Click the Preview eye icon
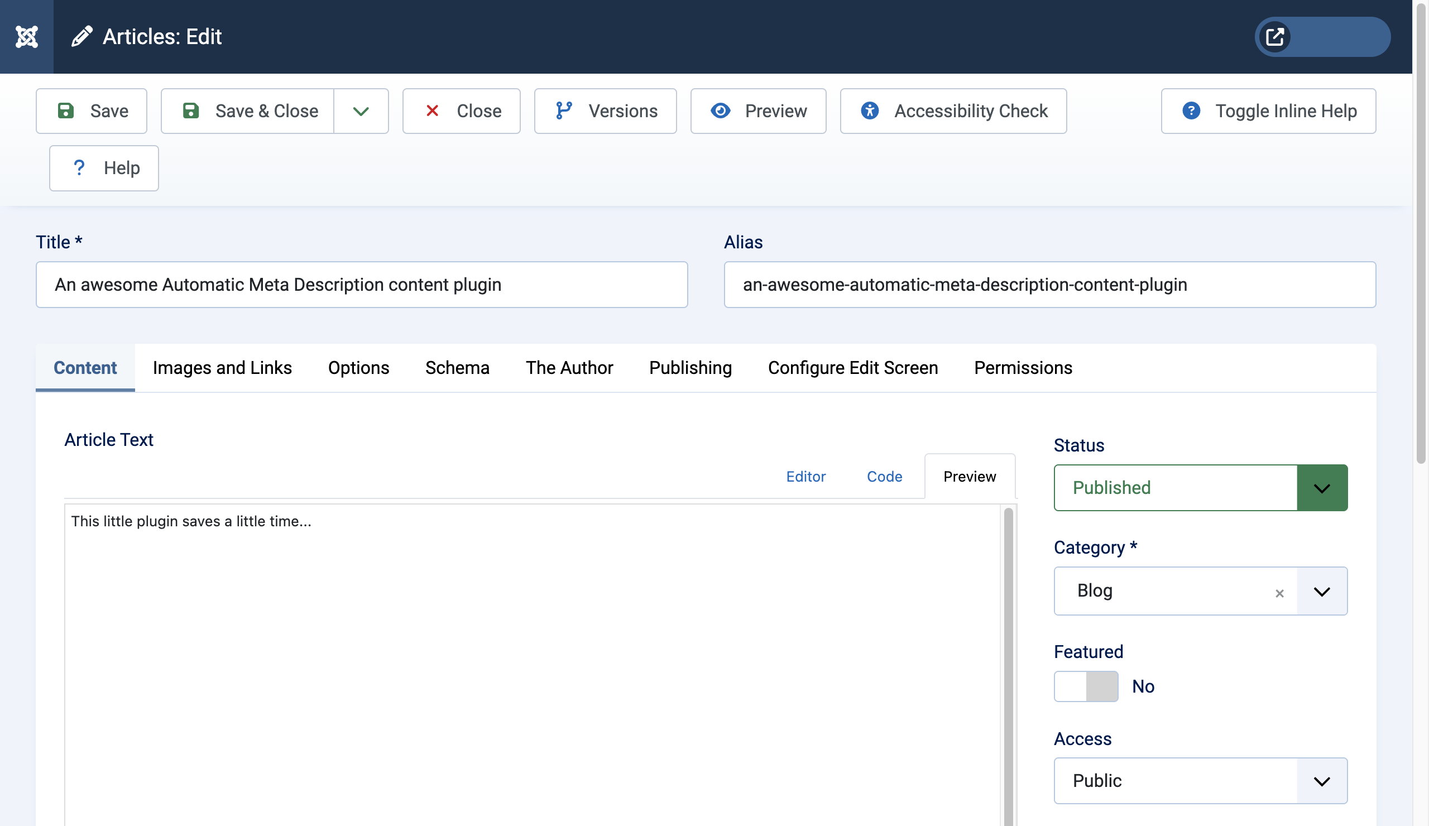The width and height of the screenshot is (1429, 826). (x=720, y=111)
